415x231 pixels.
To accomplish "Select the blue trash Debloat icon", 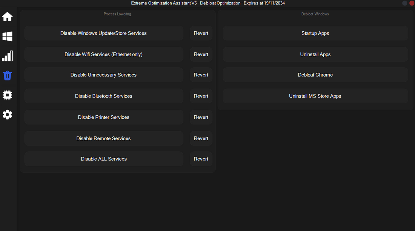I will pos(8,75).
